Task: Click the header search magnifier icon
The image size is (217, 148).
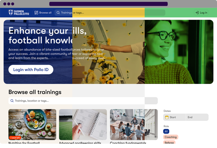Action: coord(58,13)
